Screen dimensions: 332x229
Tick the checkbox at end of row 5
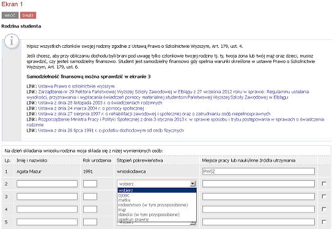(x=323, y=222)
